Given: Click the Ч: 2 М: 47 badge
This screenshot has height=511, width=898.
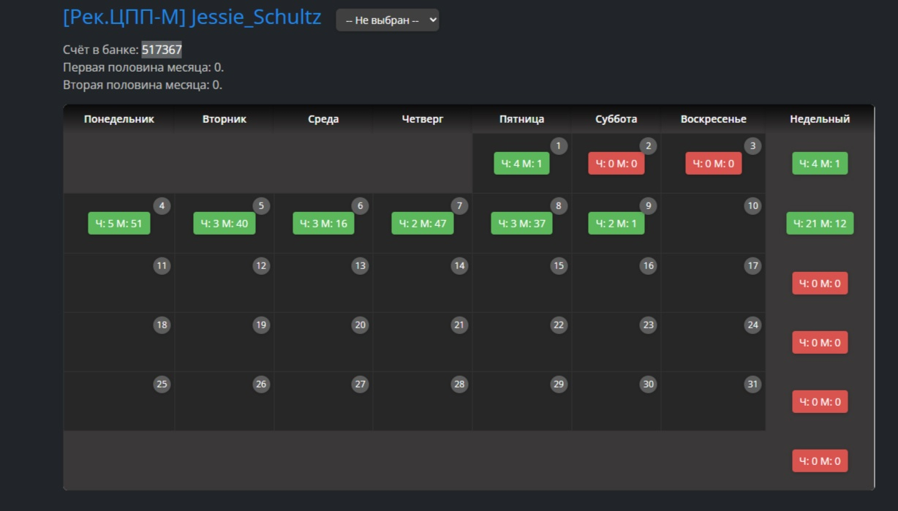Looking at the screenshot, I should tap(423, 224).
